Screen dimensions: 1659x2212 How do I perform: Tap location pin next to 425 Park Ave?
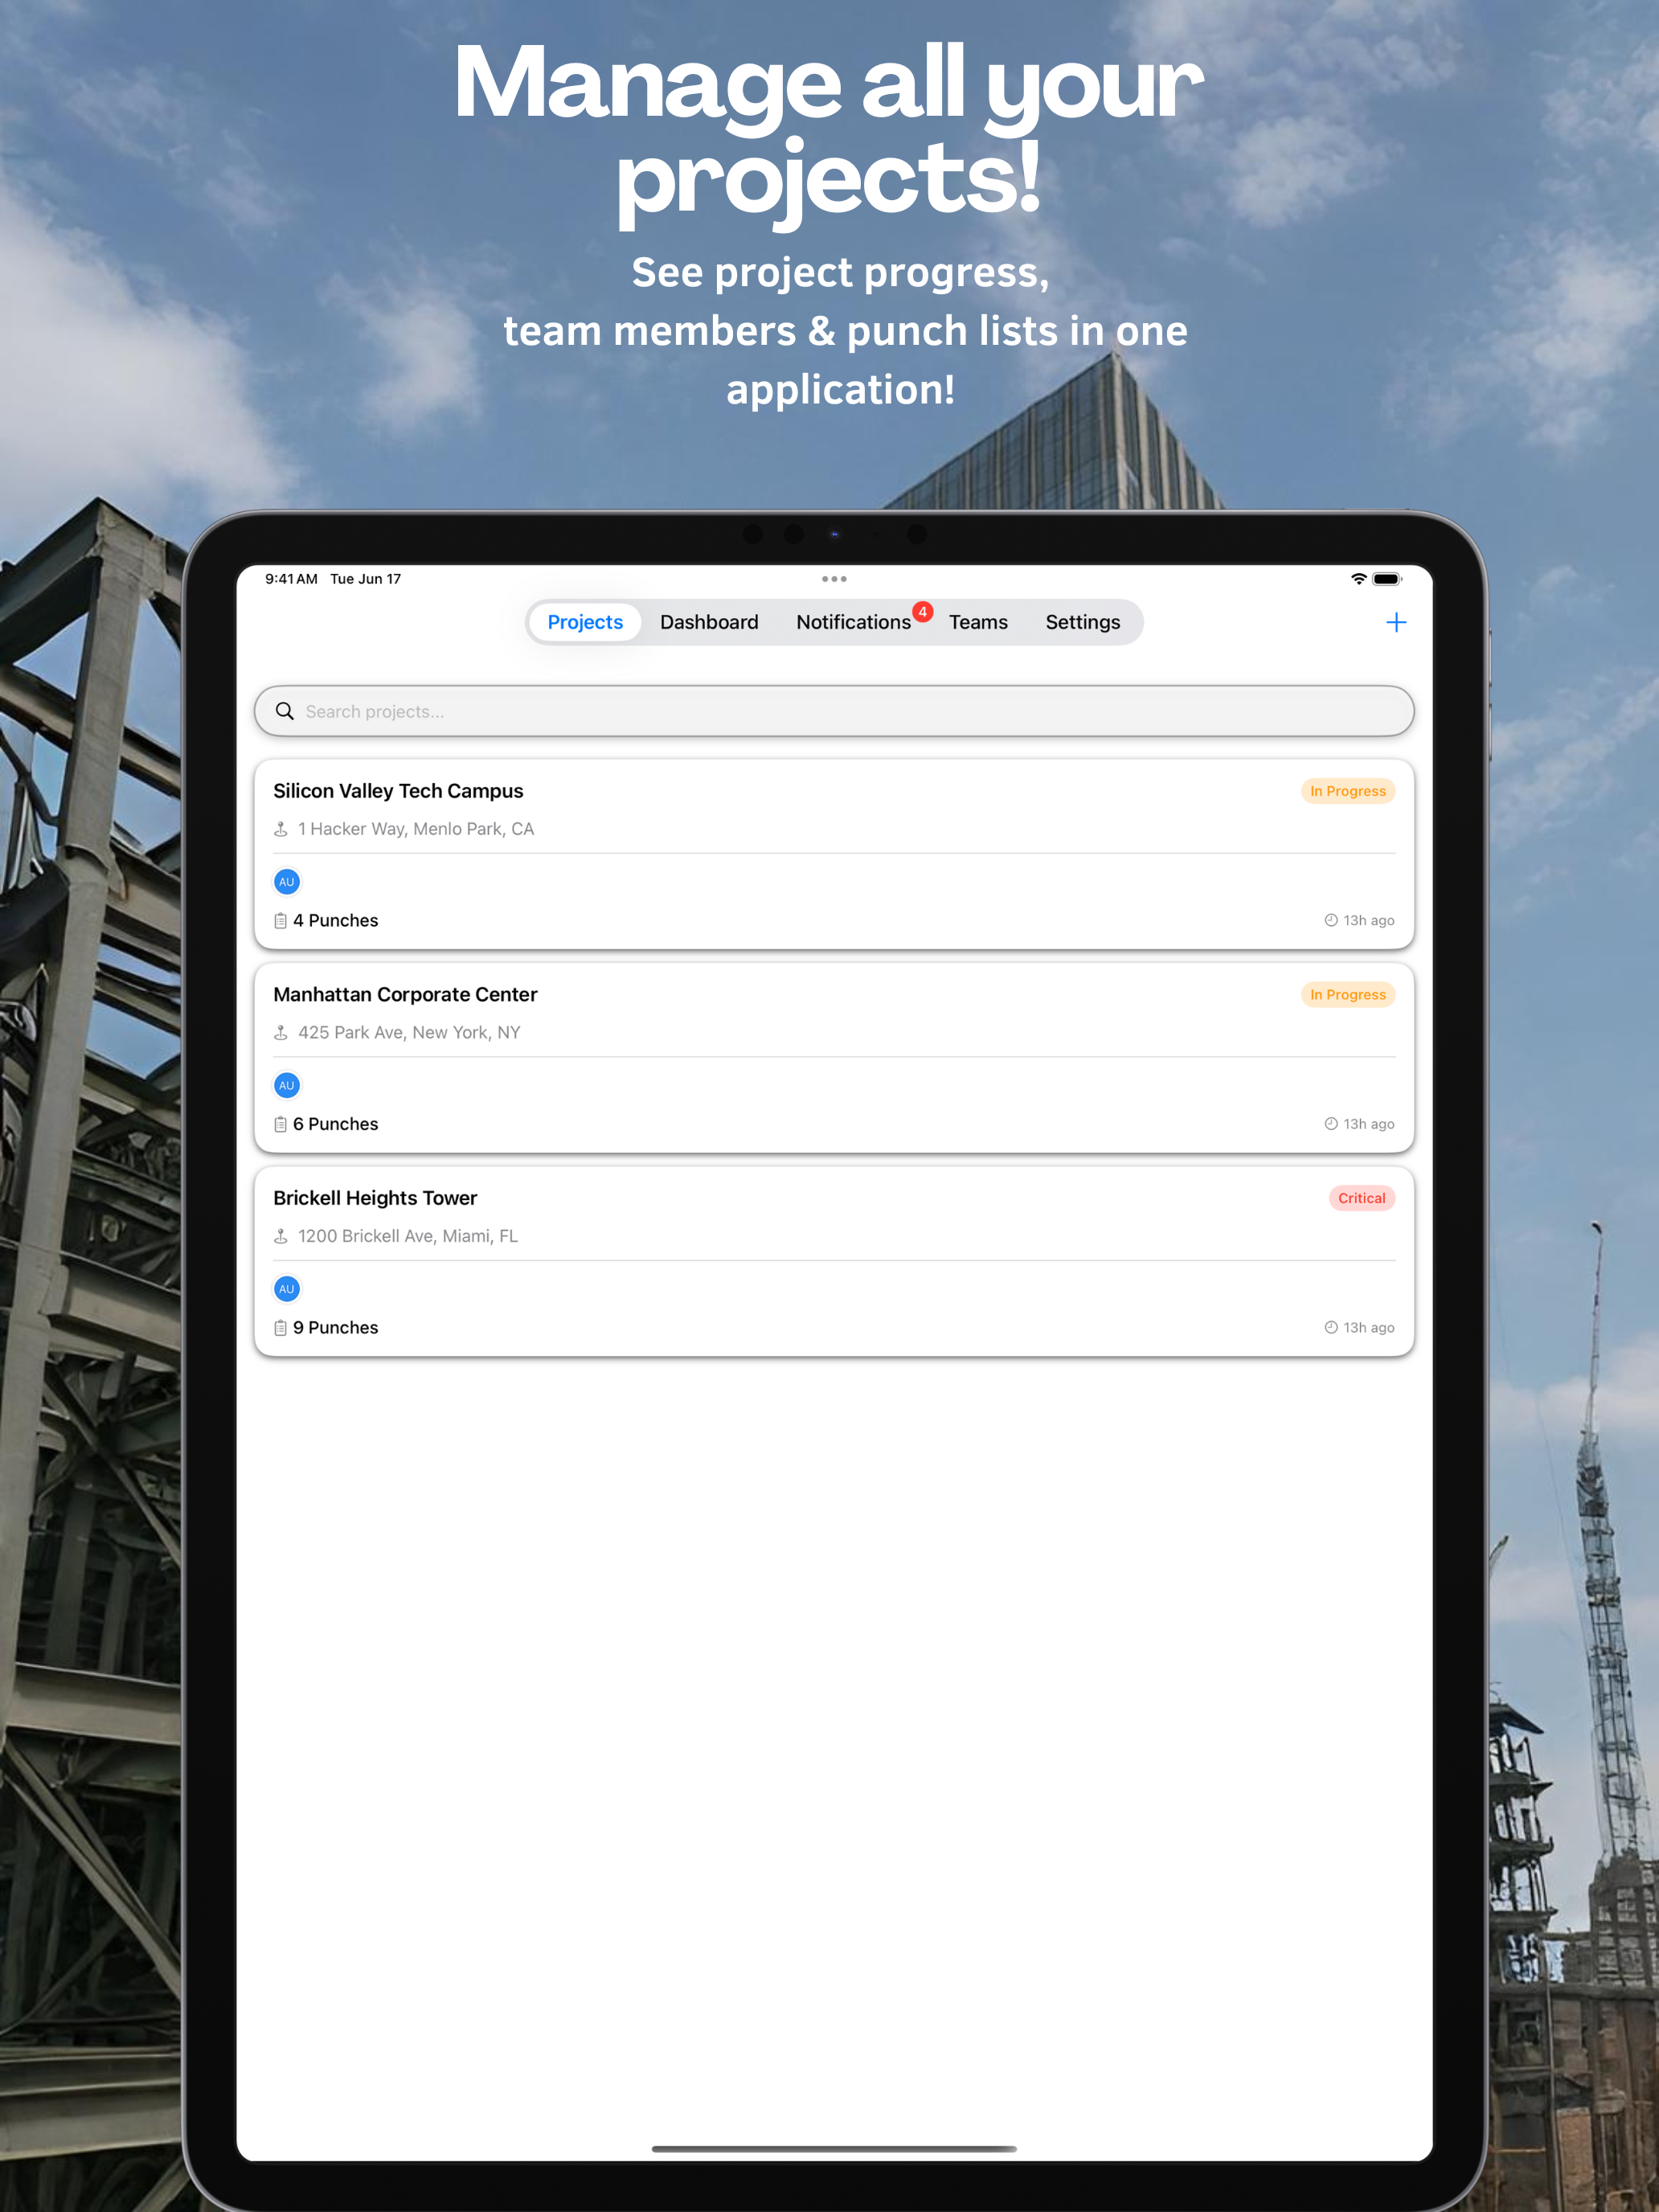click(x=281, y=1032)
